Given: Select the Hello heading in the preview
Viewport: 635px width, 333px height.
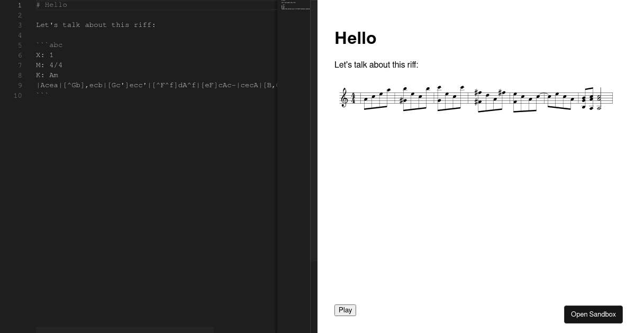Looking at the screenshot, I should pyautogui.click(x=355, y=38).
